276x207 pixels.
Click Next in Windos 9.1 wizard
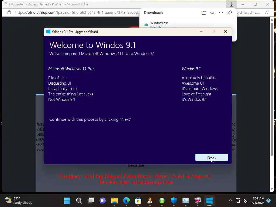pyautogui.click(x=212, y=157)
